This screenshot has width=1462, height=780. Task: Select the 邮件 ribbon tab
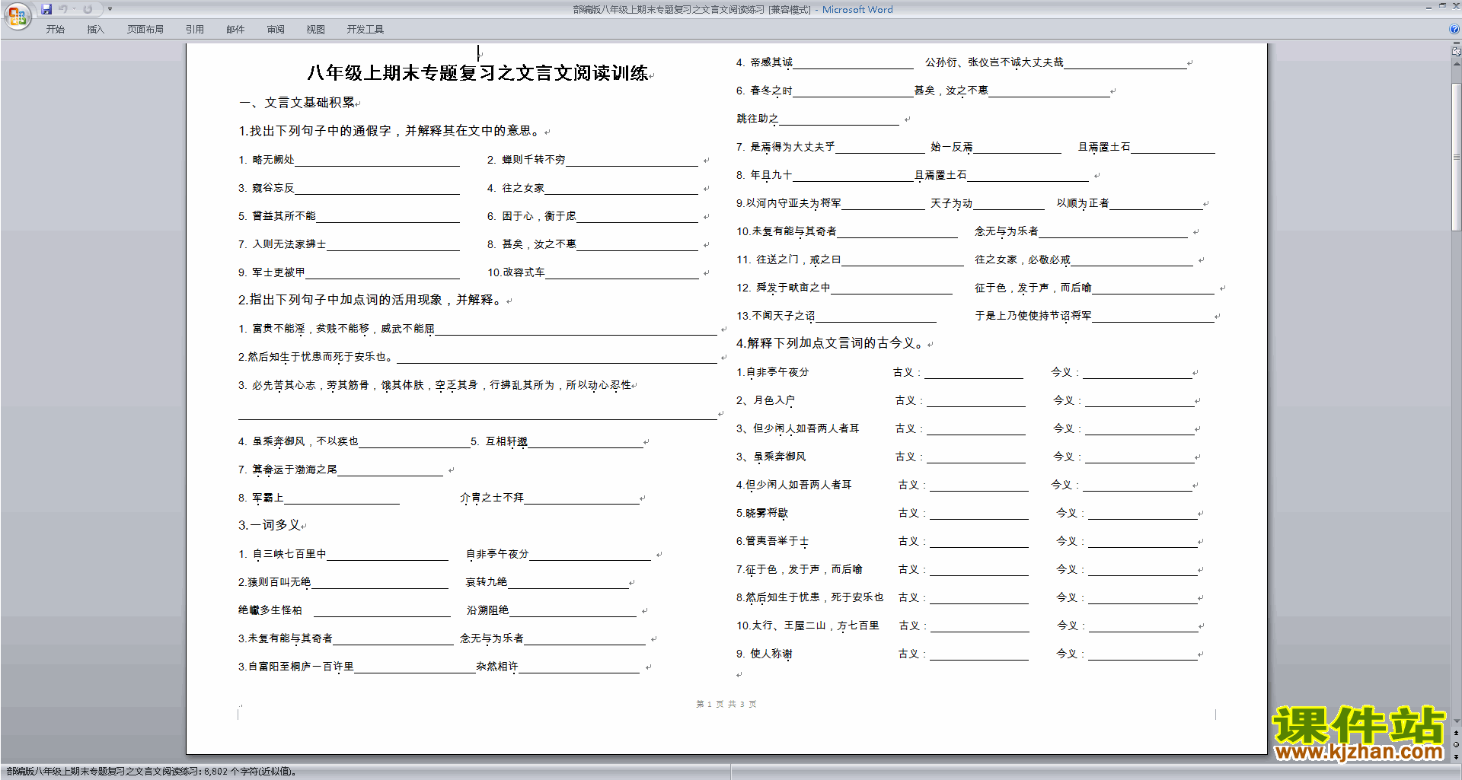coord(235,29)
